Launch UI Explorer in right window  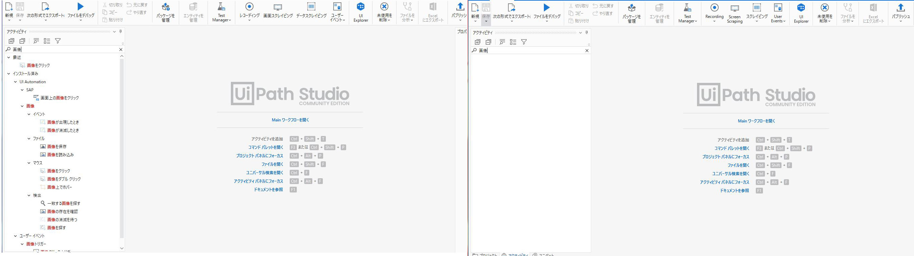point(801,14)
